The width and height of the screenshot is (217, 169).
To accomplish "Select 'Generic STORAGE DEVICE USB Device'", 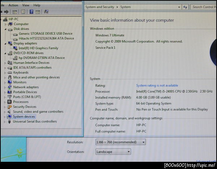I will pyautogui.click(x=46, y=34).
